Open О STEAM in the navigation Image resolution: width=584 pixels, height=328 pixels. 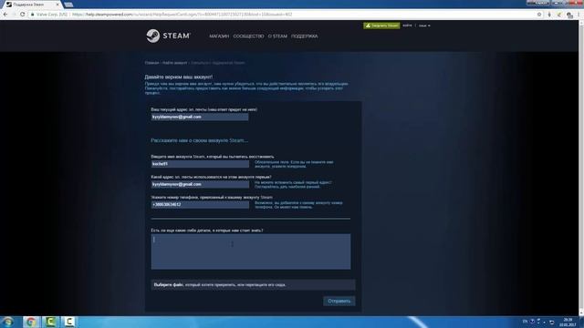pyautogui.click(x=277, y=36)
